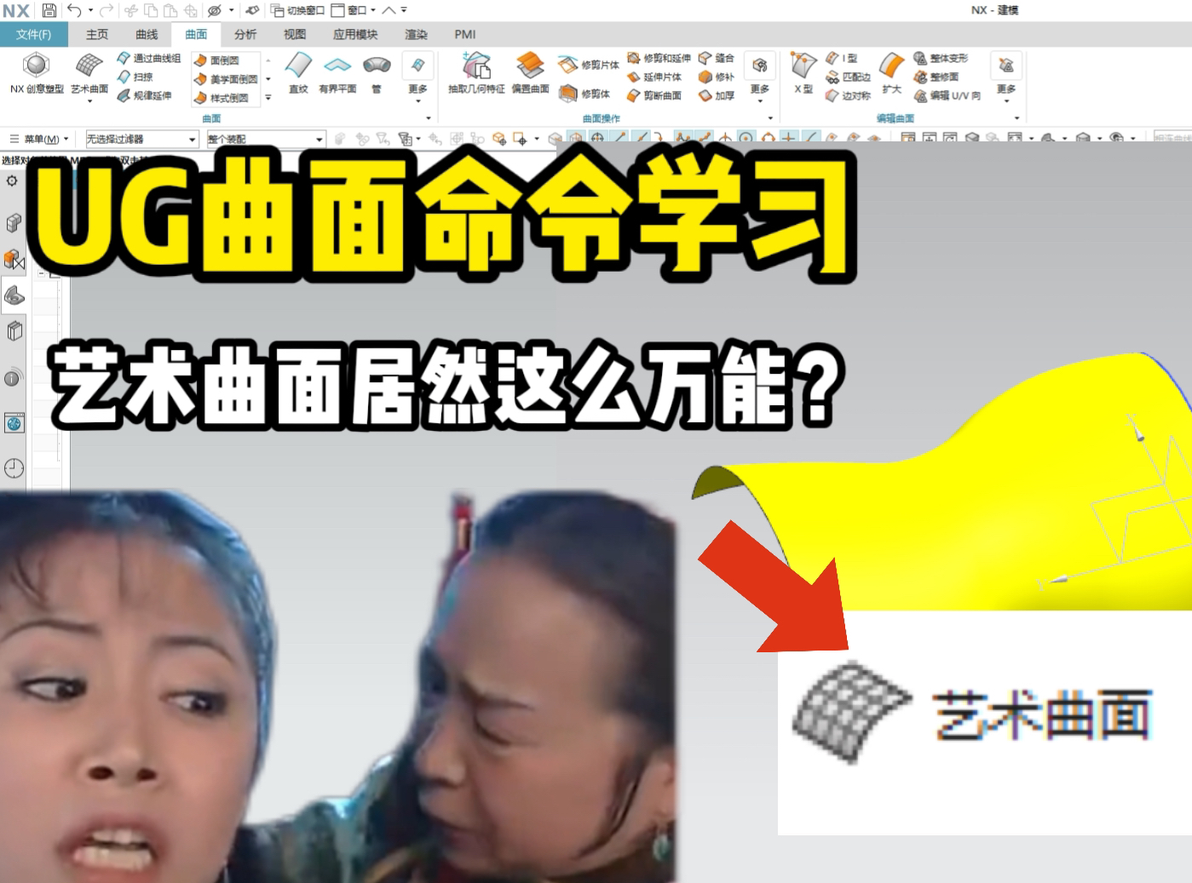Choose the 修剪和延伸 command

[659, 59]
